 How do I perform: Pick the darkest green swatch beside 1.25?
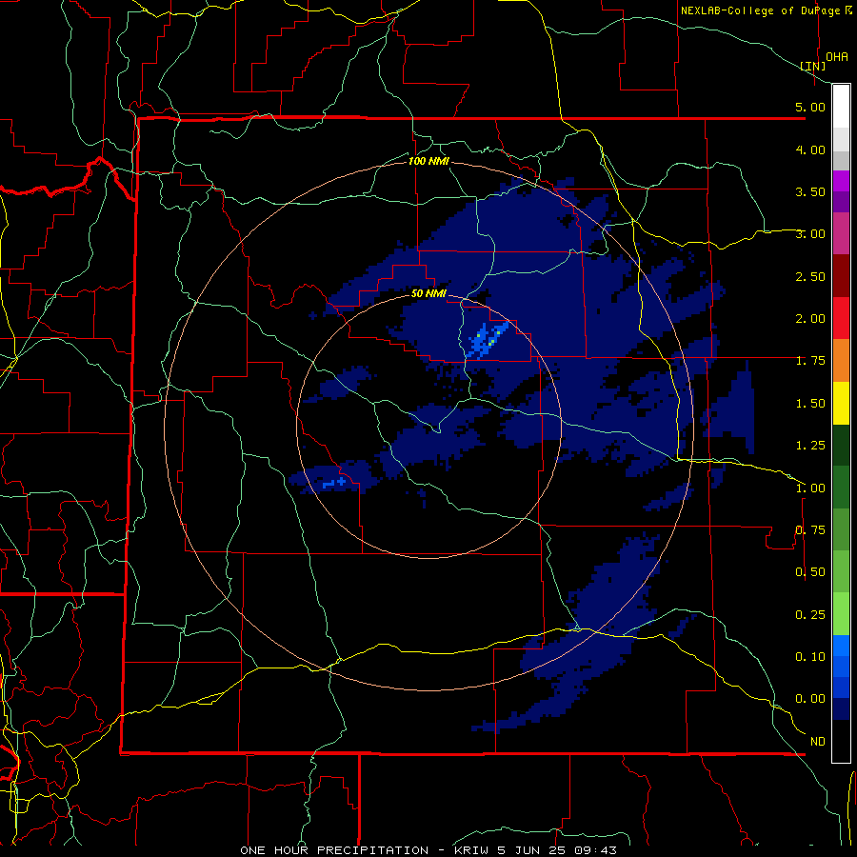(841, 445)
